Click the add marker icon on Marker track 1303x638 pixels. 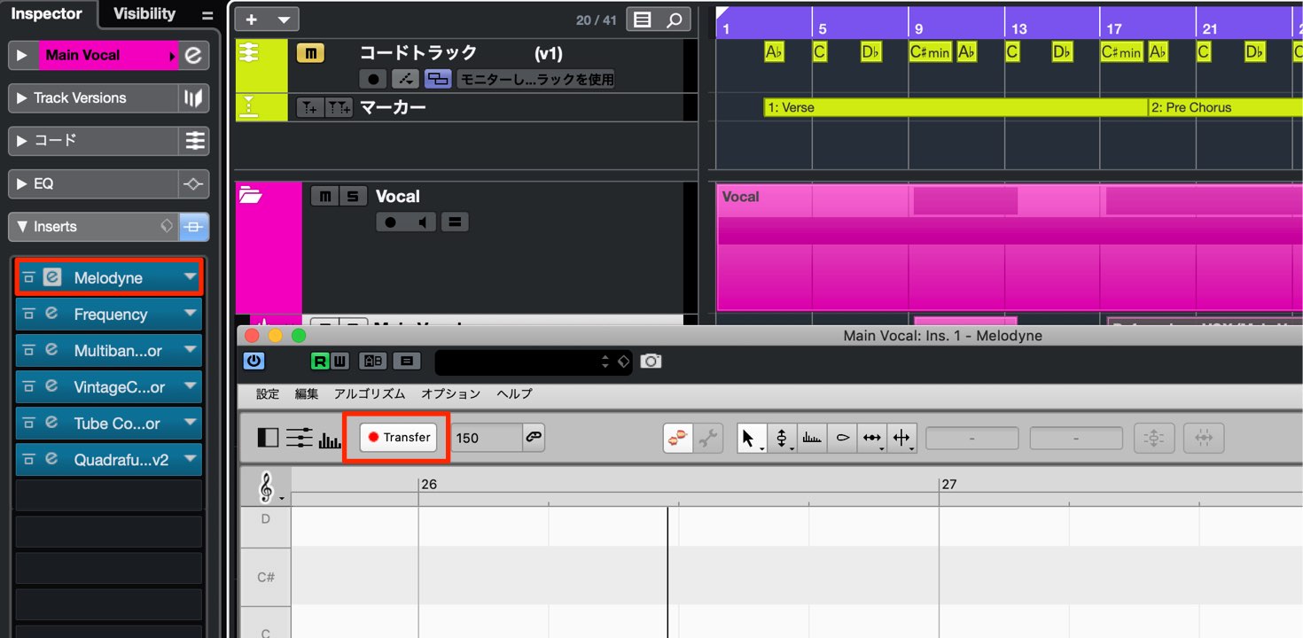click(x=308, y=108)
